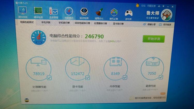Screen dimensions: 194x109
Task: Click the small round icon at bottom-left
Action: point(27,100)
